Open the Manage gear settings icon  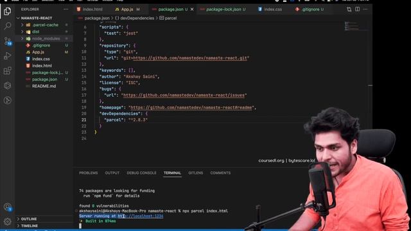click(7, 221)
